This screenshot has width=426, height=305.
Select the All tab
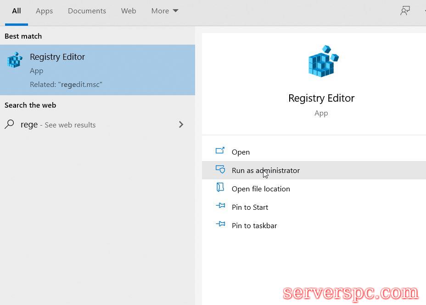click(17, 11)
